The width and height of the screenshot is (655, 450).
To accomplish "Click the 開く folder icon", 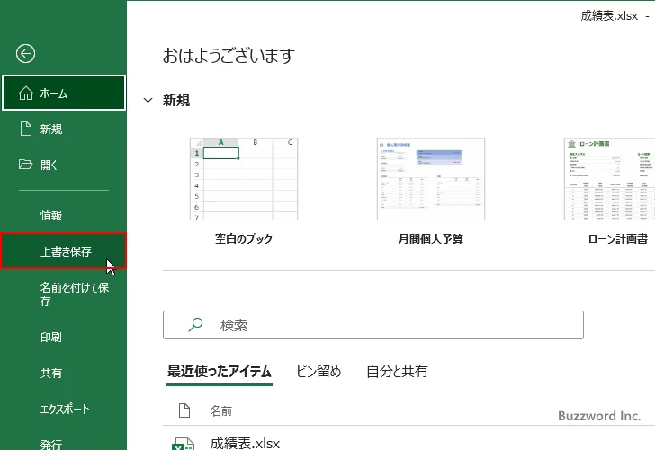I will [x=25, y=165].
